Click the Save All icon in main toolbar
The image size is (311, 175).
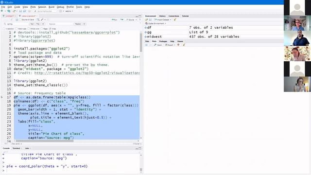(24, 11)
